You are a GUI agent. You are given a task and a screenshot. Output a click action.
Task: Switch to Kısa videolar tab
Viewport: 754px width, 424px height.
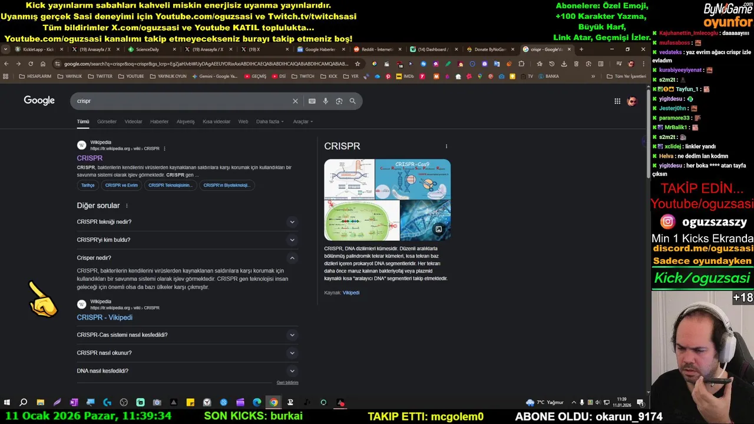(216, 122)
